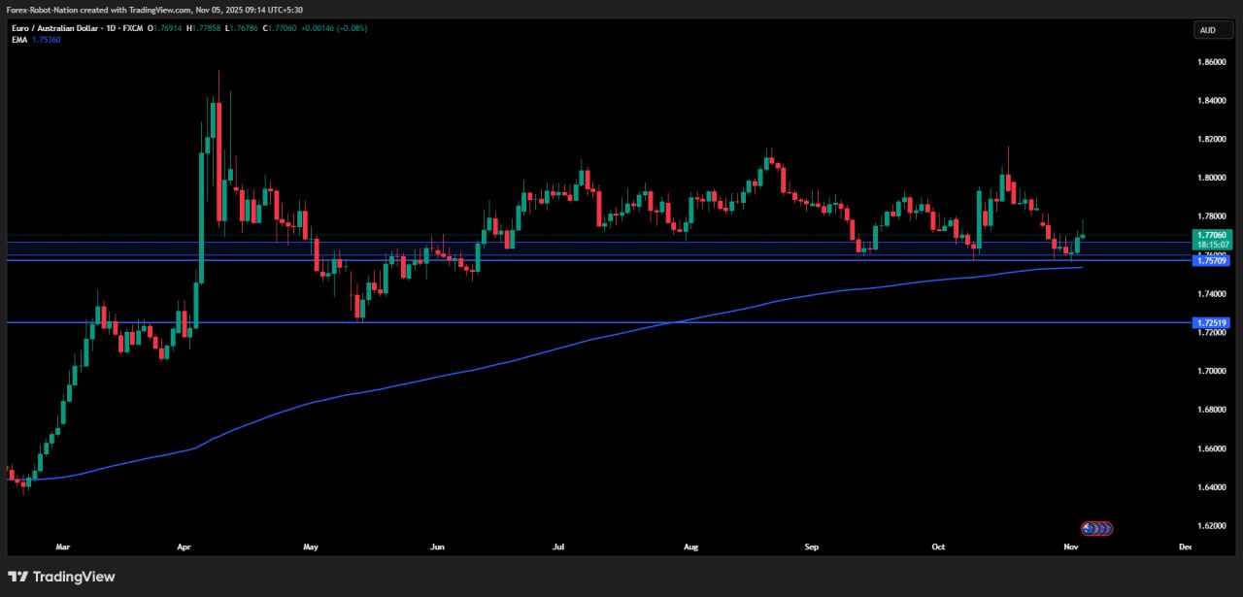Click the TradingView.com text in header caption
1243x597 pixels.
(x=156, y=9)
